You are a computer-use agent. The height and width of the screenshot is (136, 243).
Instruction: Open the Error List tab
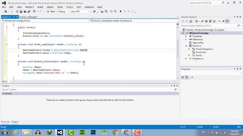click(x=5, y=122)
